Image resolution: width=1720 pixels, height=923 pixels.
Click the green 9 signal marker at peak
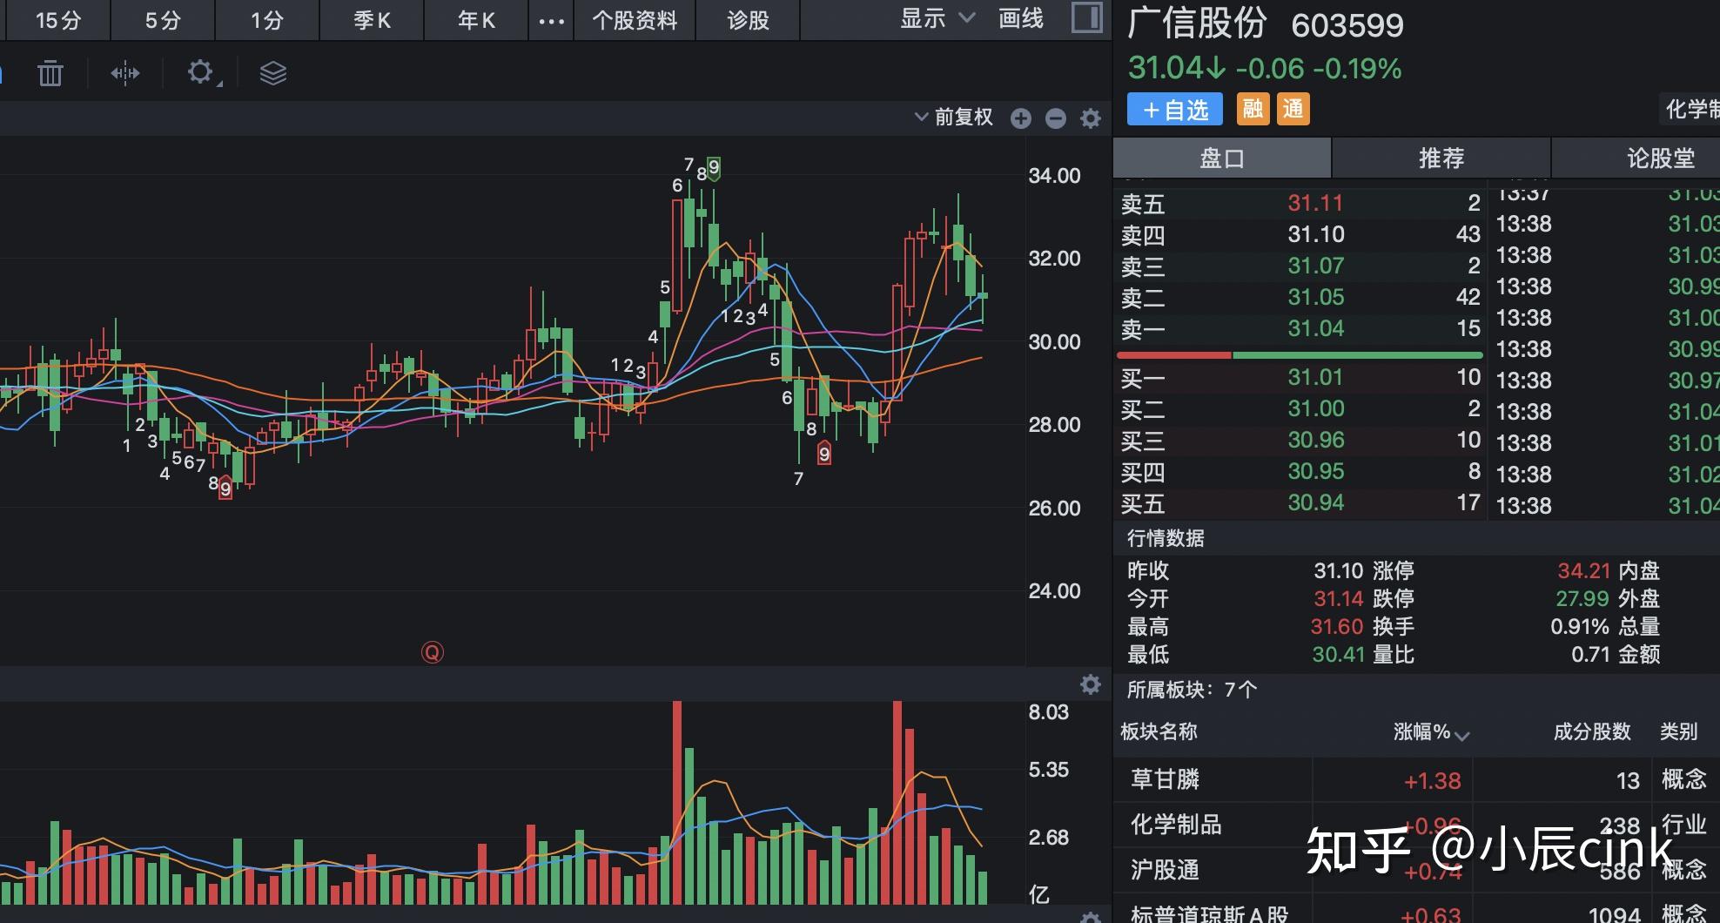(x=714, y=167)
